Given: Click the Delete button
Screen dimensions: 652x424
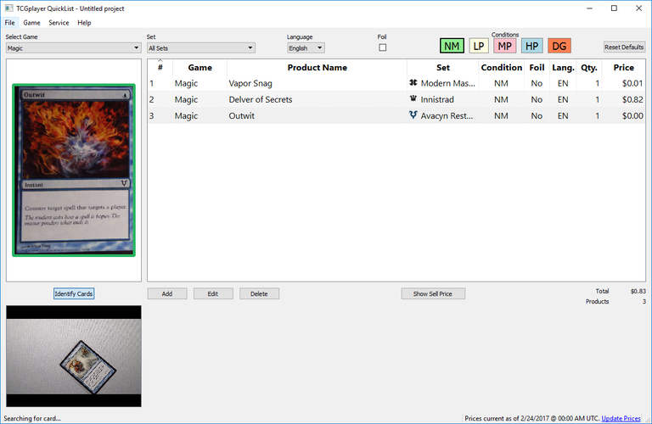Looking at the screenshot, I should coord(259,293).
